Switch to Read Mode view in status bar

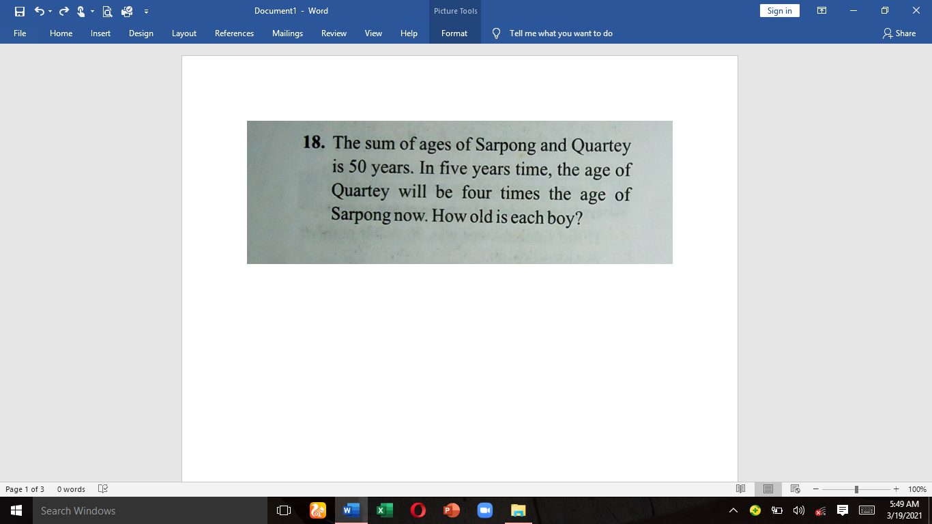(741, 489)
